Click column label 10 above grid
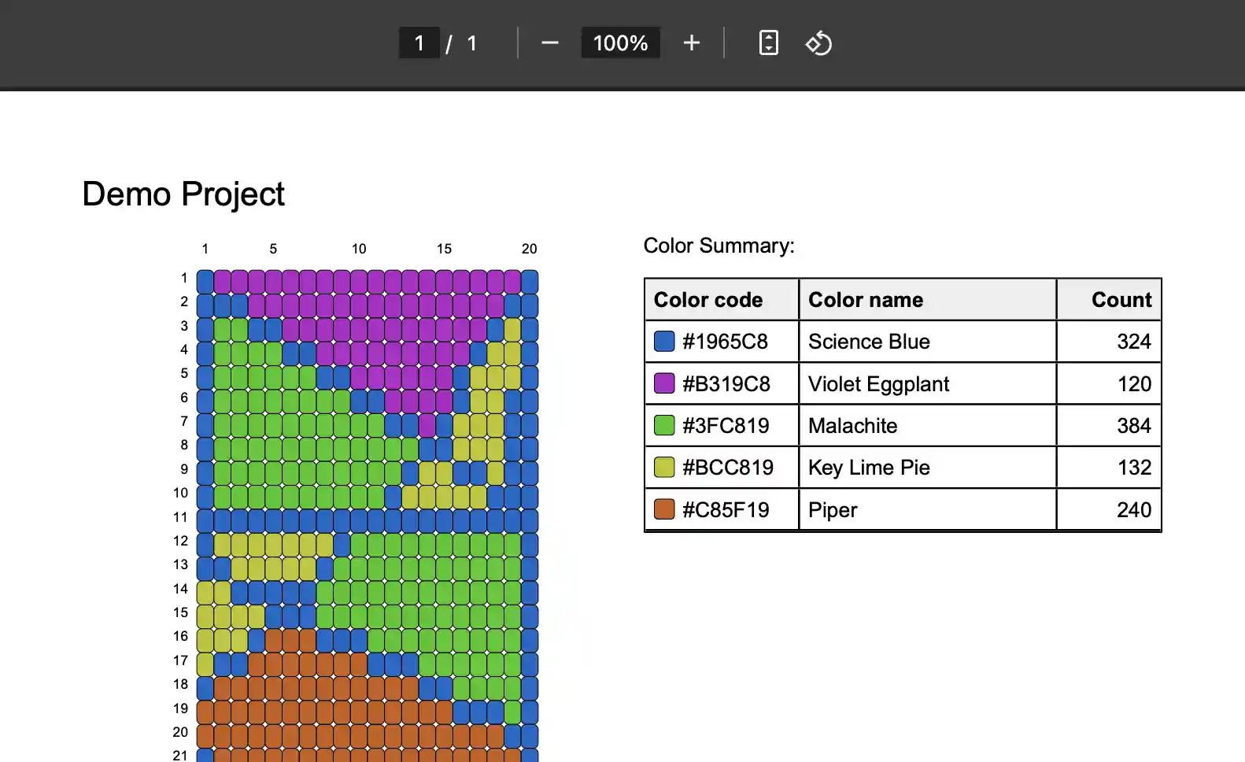Viewport: 1245px width, 762px height. [359, 249]
